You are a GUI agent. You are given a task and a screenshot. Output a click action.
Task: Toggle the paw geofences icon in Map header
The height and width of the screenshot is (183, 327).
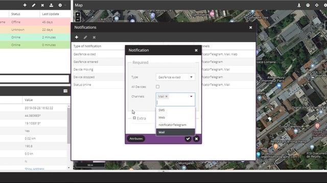(x=308, y=5)
